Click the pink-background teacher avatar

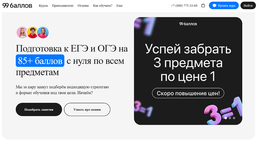(x=22, y=33)
